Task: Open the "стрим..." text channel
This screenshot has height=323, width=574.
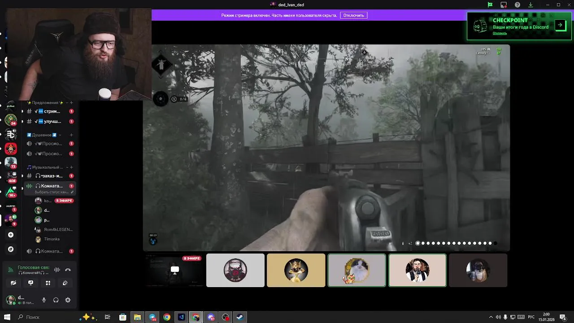Action: pos(49,111)
